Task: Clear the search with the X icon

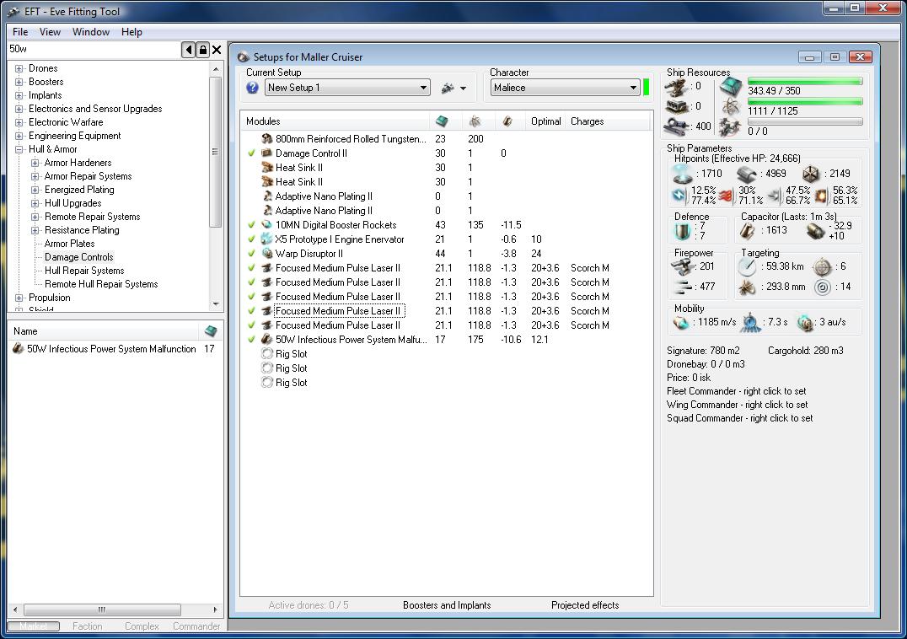Action: (217, 51)
